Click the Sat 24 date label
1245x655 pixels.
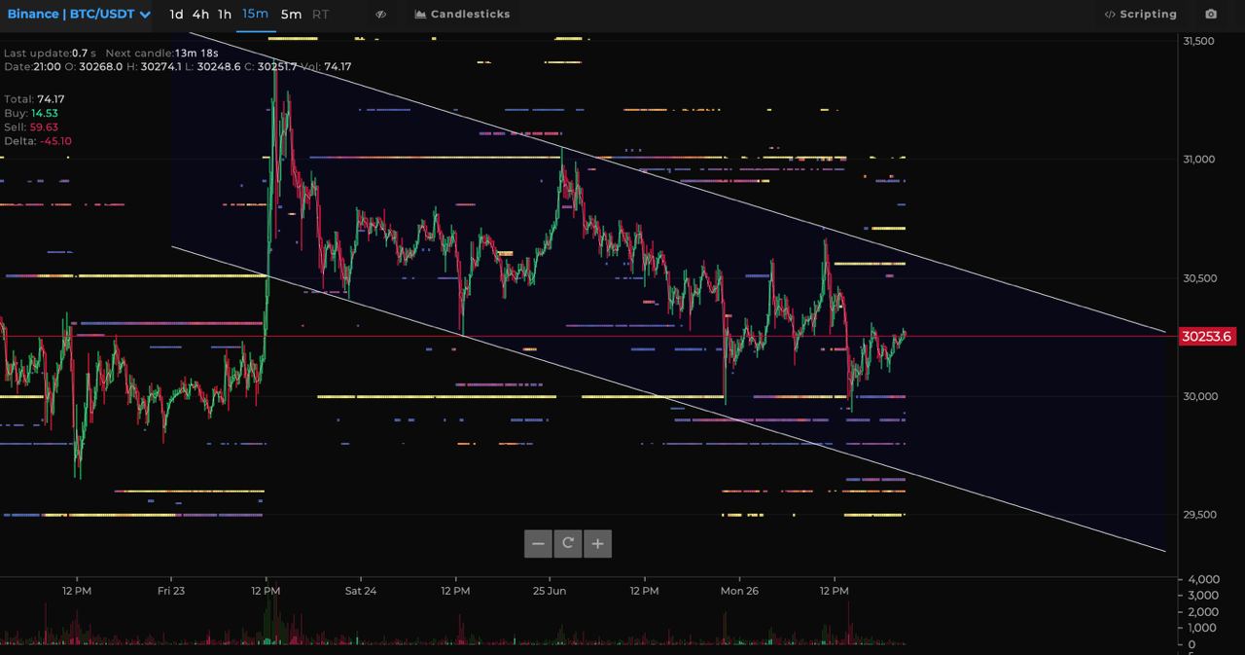click(360, 591)
